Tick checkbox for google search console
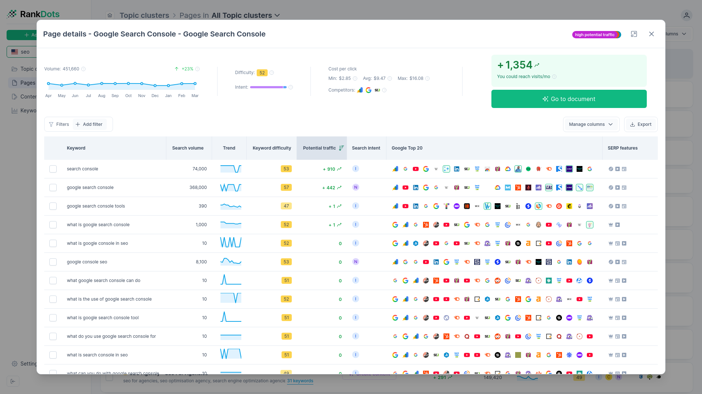Screen dimensions: 702x394 coord(53,188)
